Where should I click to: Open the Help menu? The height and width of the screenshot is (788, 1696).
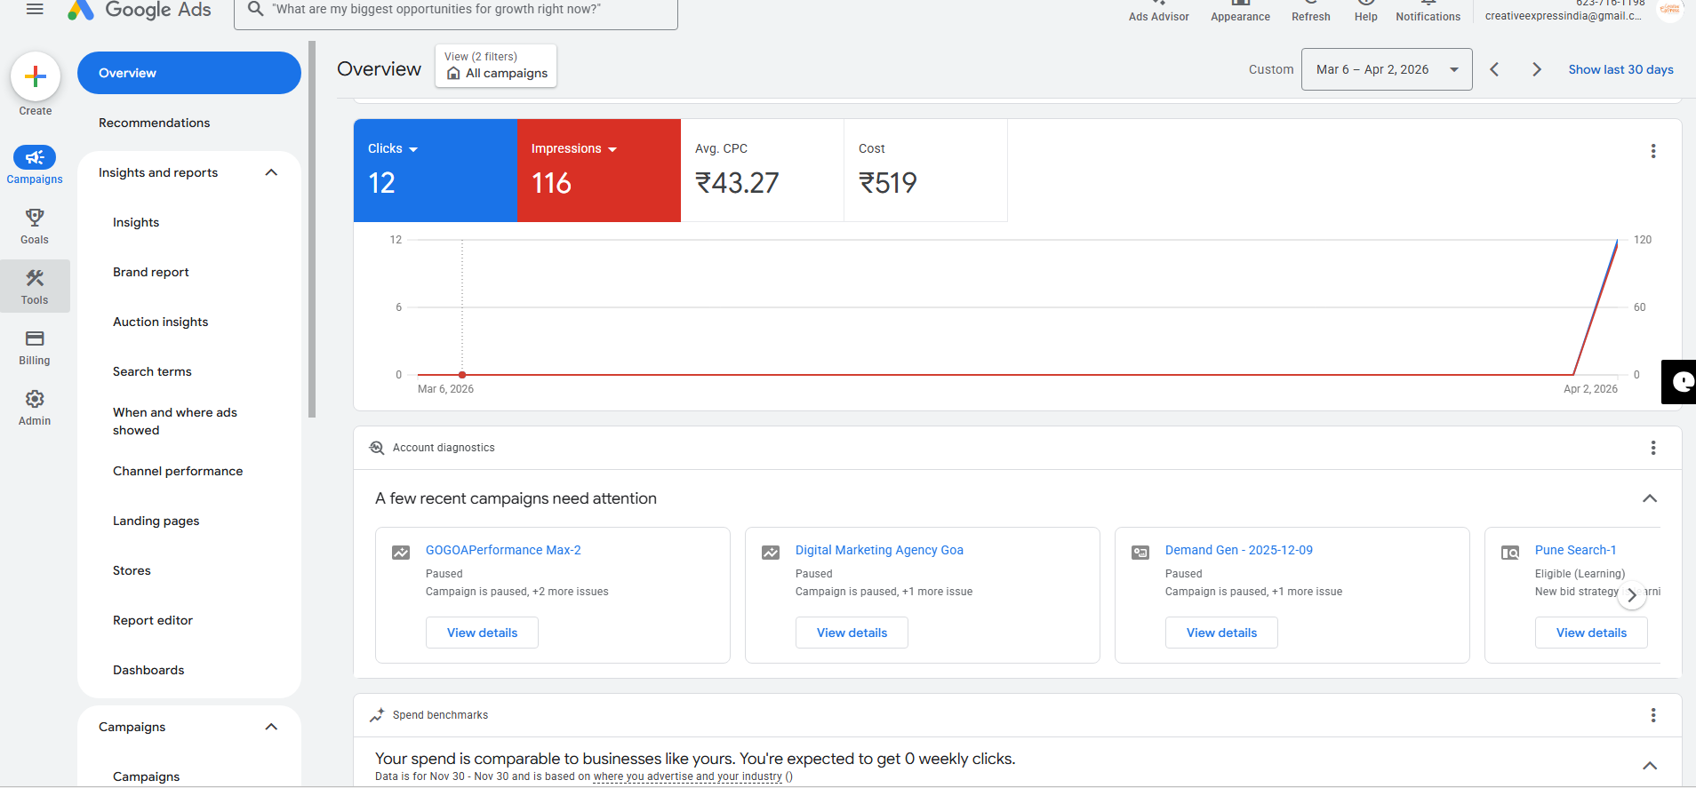[1366, 11]
